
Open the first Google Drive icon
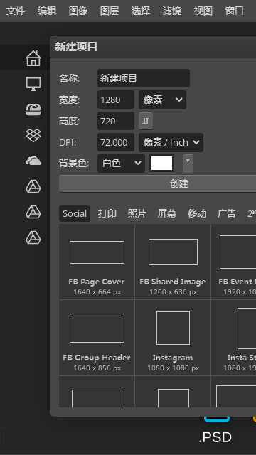pyautogui.click(x=33, y=186)
